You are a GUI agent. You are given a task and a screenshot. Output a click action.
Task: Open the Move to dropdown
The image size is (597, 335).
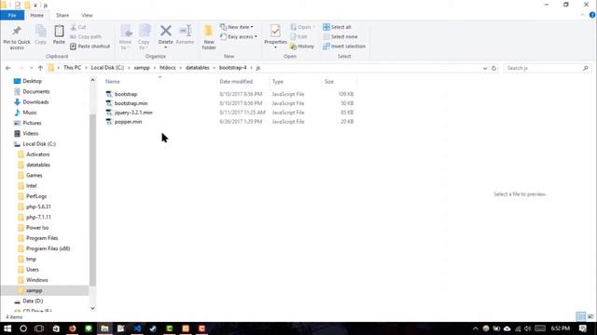[x=125, y=37]
